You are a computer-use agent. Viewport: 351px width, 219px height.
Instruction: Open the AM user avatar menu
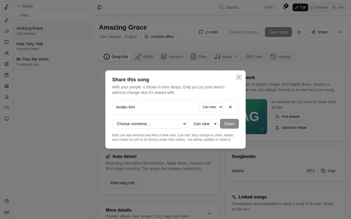(7, 212)
